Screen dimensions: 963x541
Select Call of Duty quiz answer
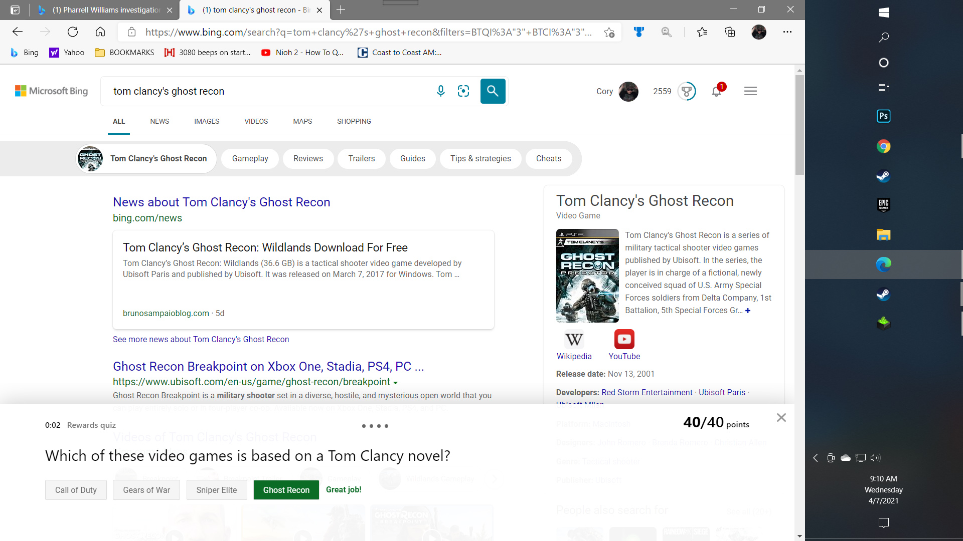click(x=76, y=490)
